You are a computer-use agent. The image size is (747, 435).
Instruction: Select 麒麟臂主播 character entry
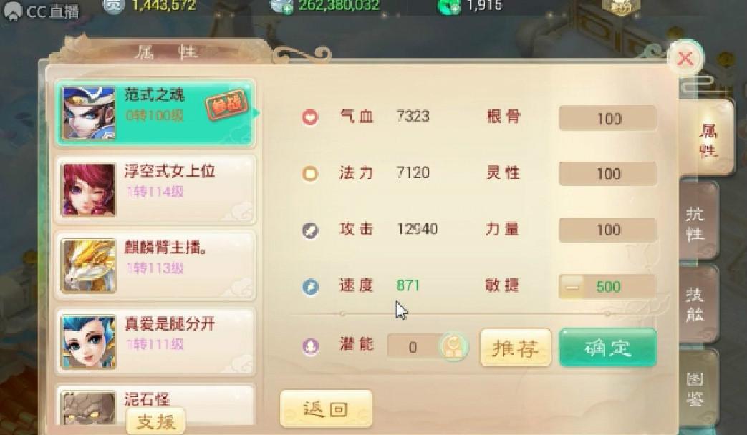click(156, 265)
